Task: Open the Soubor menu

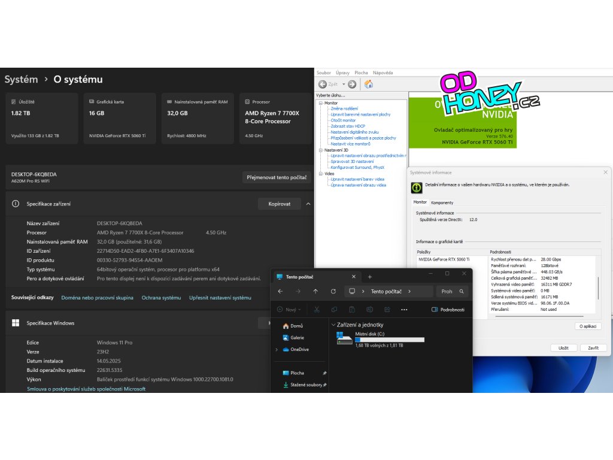Action: click(x=324, y=72)
